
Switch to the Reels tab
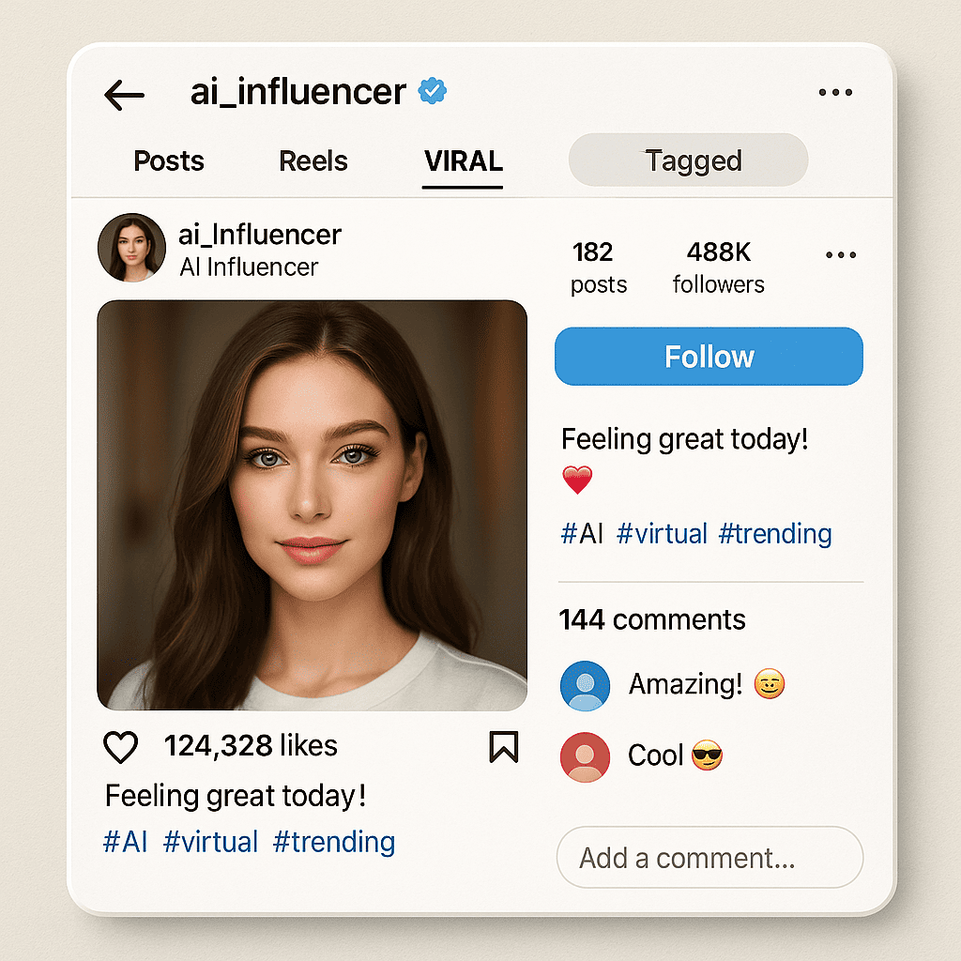(x=313, y=161)
